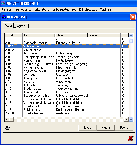The width and height of the screenshot is (137, 145).
Task: Click Swedish name Vaccinering
Action: 64,82
